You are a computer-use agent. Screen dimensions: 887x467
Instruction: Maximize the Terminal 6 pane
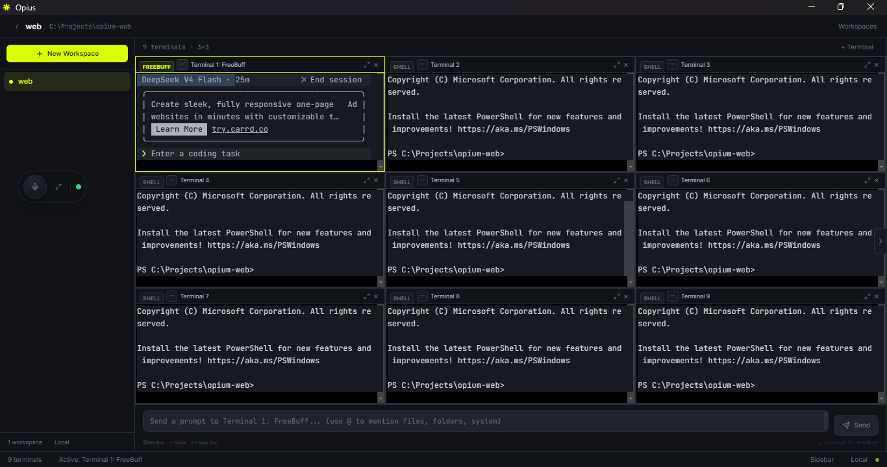(868, 180)
